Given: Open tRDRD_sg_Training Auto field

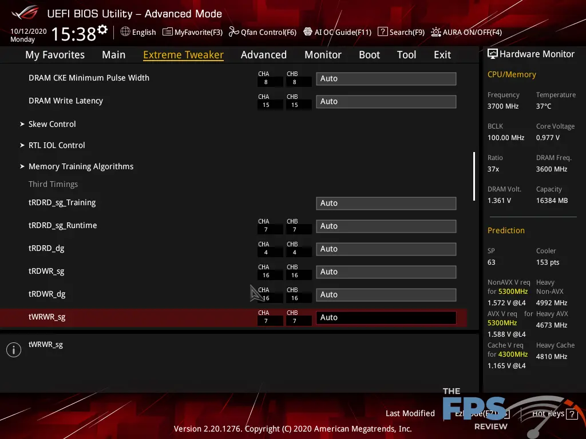Looking at the screenshot, I should point(386,203).
